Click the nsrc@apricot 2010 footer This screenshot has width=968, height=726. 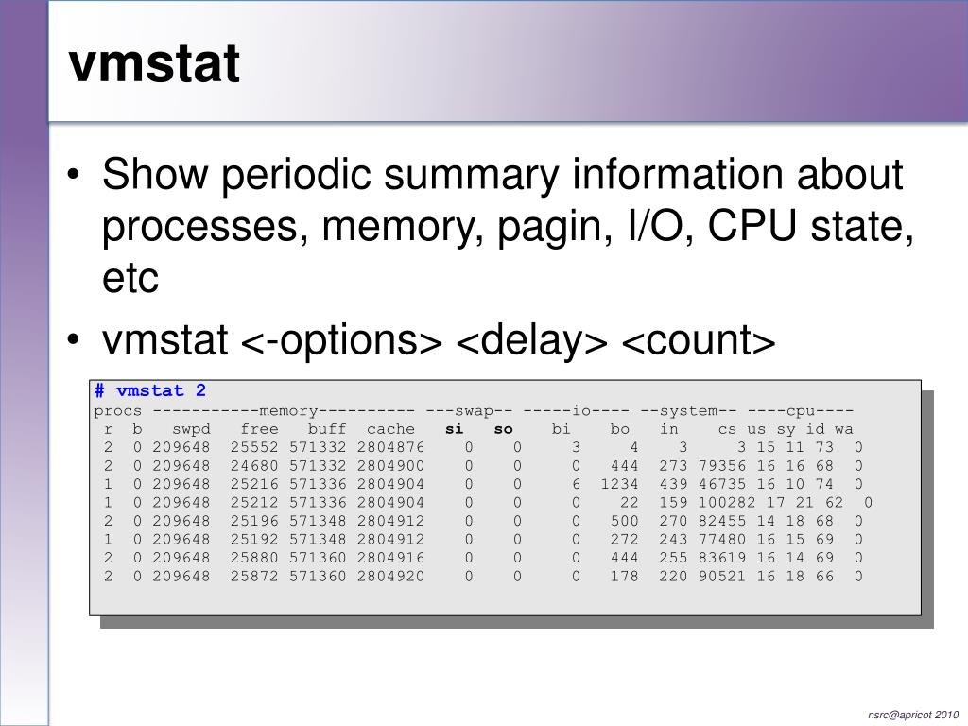(x=913, y=715)
